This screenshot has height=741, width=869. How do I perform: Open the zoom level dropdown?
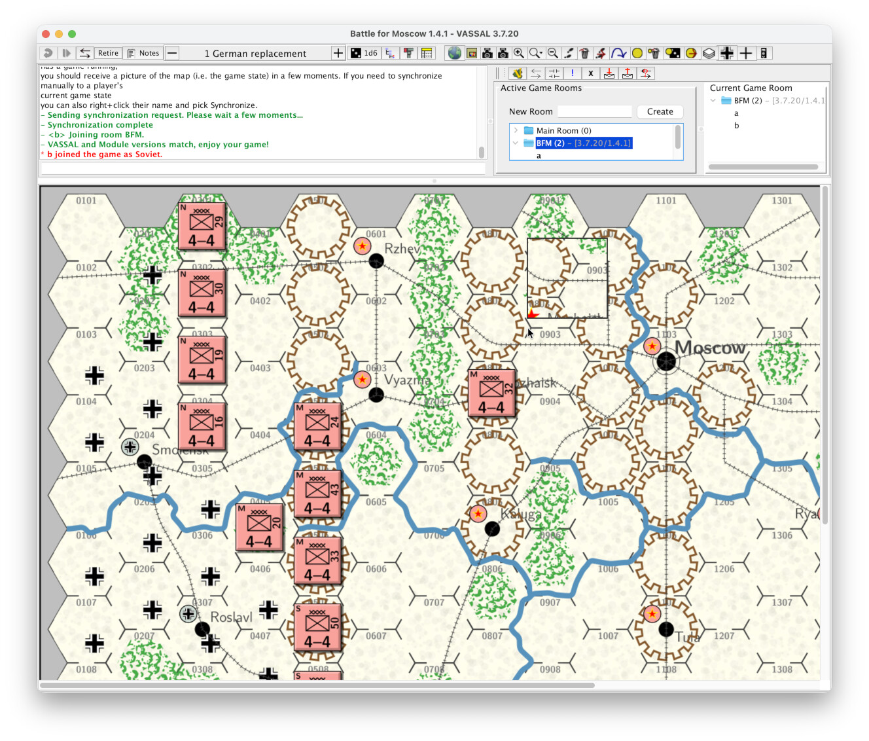[536, 53]
